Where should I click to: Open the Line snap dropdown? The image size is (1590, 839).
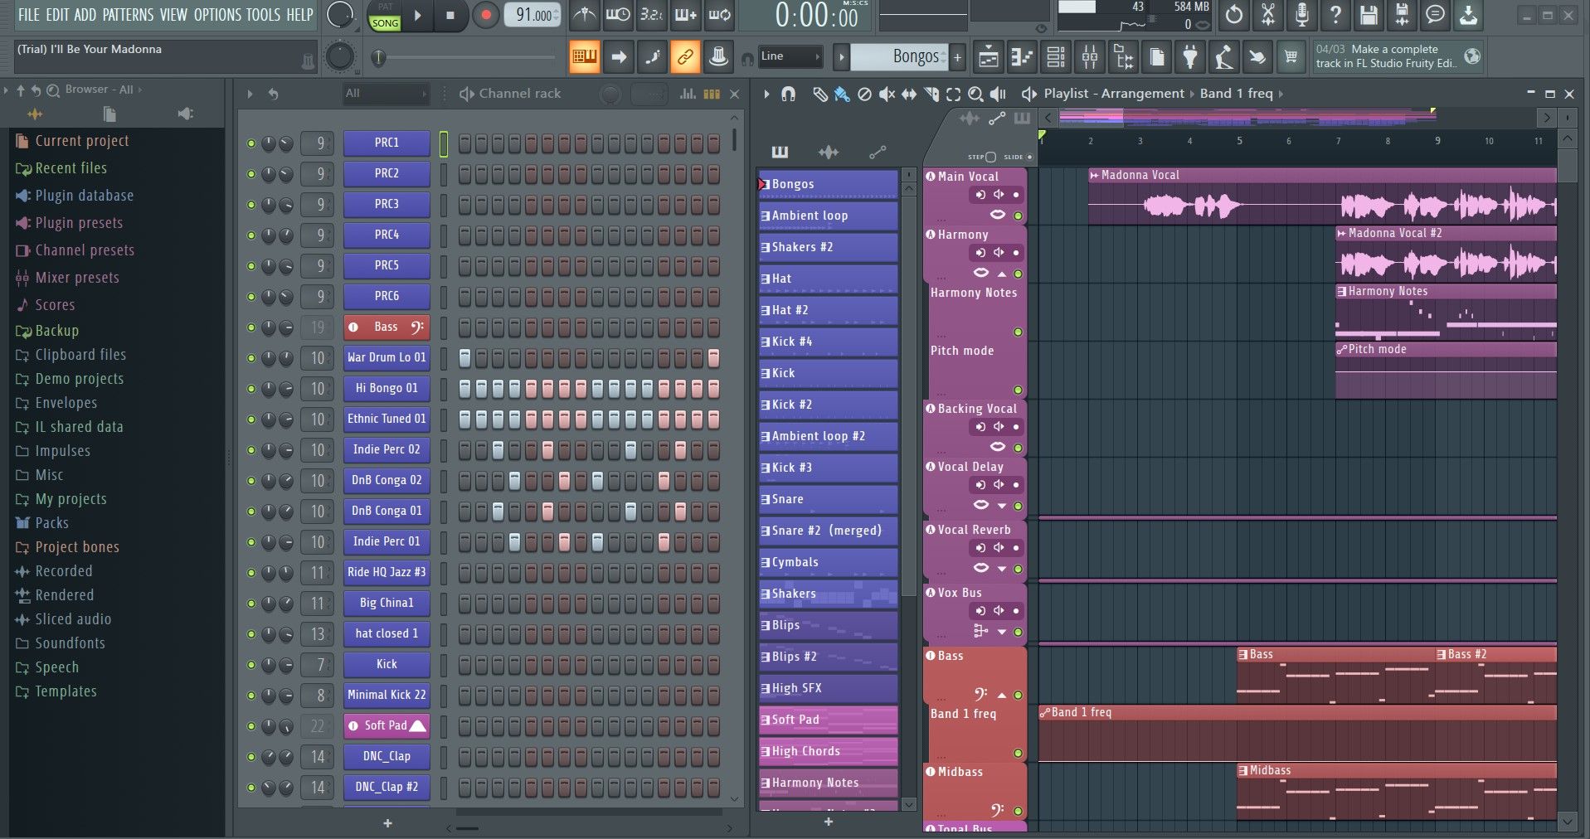pos(790,56)
